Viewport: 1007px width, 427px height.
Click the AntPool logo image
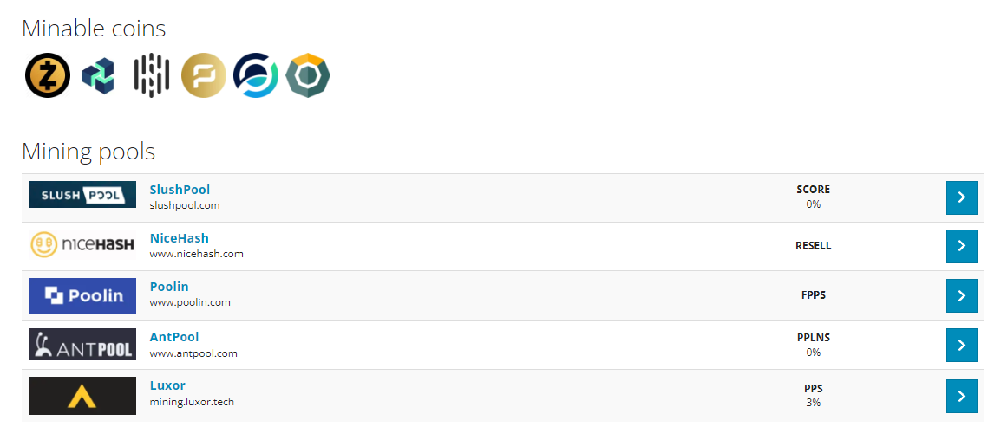pos(82,345)
